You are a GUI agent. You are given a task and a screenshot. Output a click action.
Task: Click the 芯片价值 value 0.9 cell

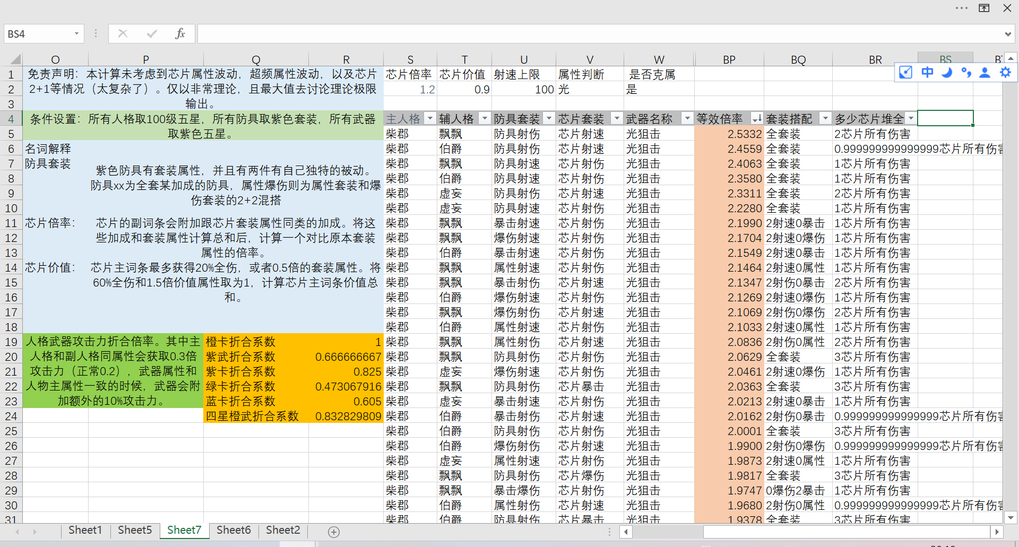coord(464,89)
